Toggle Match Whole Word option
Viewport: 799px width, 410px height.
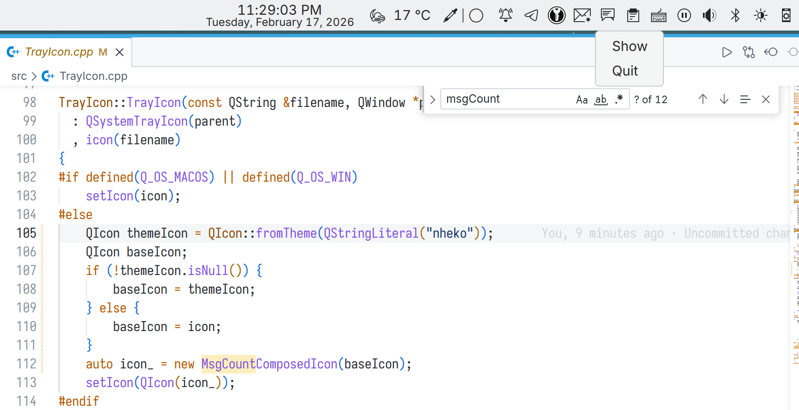click(601, 100)
